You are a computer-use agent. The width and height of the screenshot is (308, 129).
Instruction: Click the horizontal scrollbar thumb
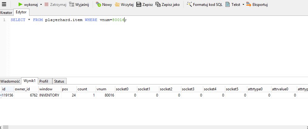point(6,127)
